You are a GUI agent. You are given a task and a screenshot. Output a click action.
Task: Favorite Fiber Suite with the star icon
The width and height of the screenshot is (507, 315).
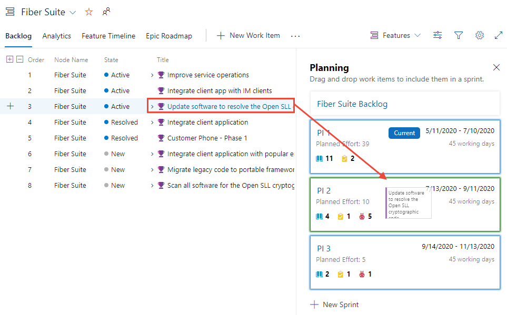pyautogui.click(x=89, y=12)
